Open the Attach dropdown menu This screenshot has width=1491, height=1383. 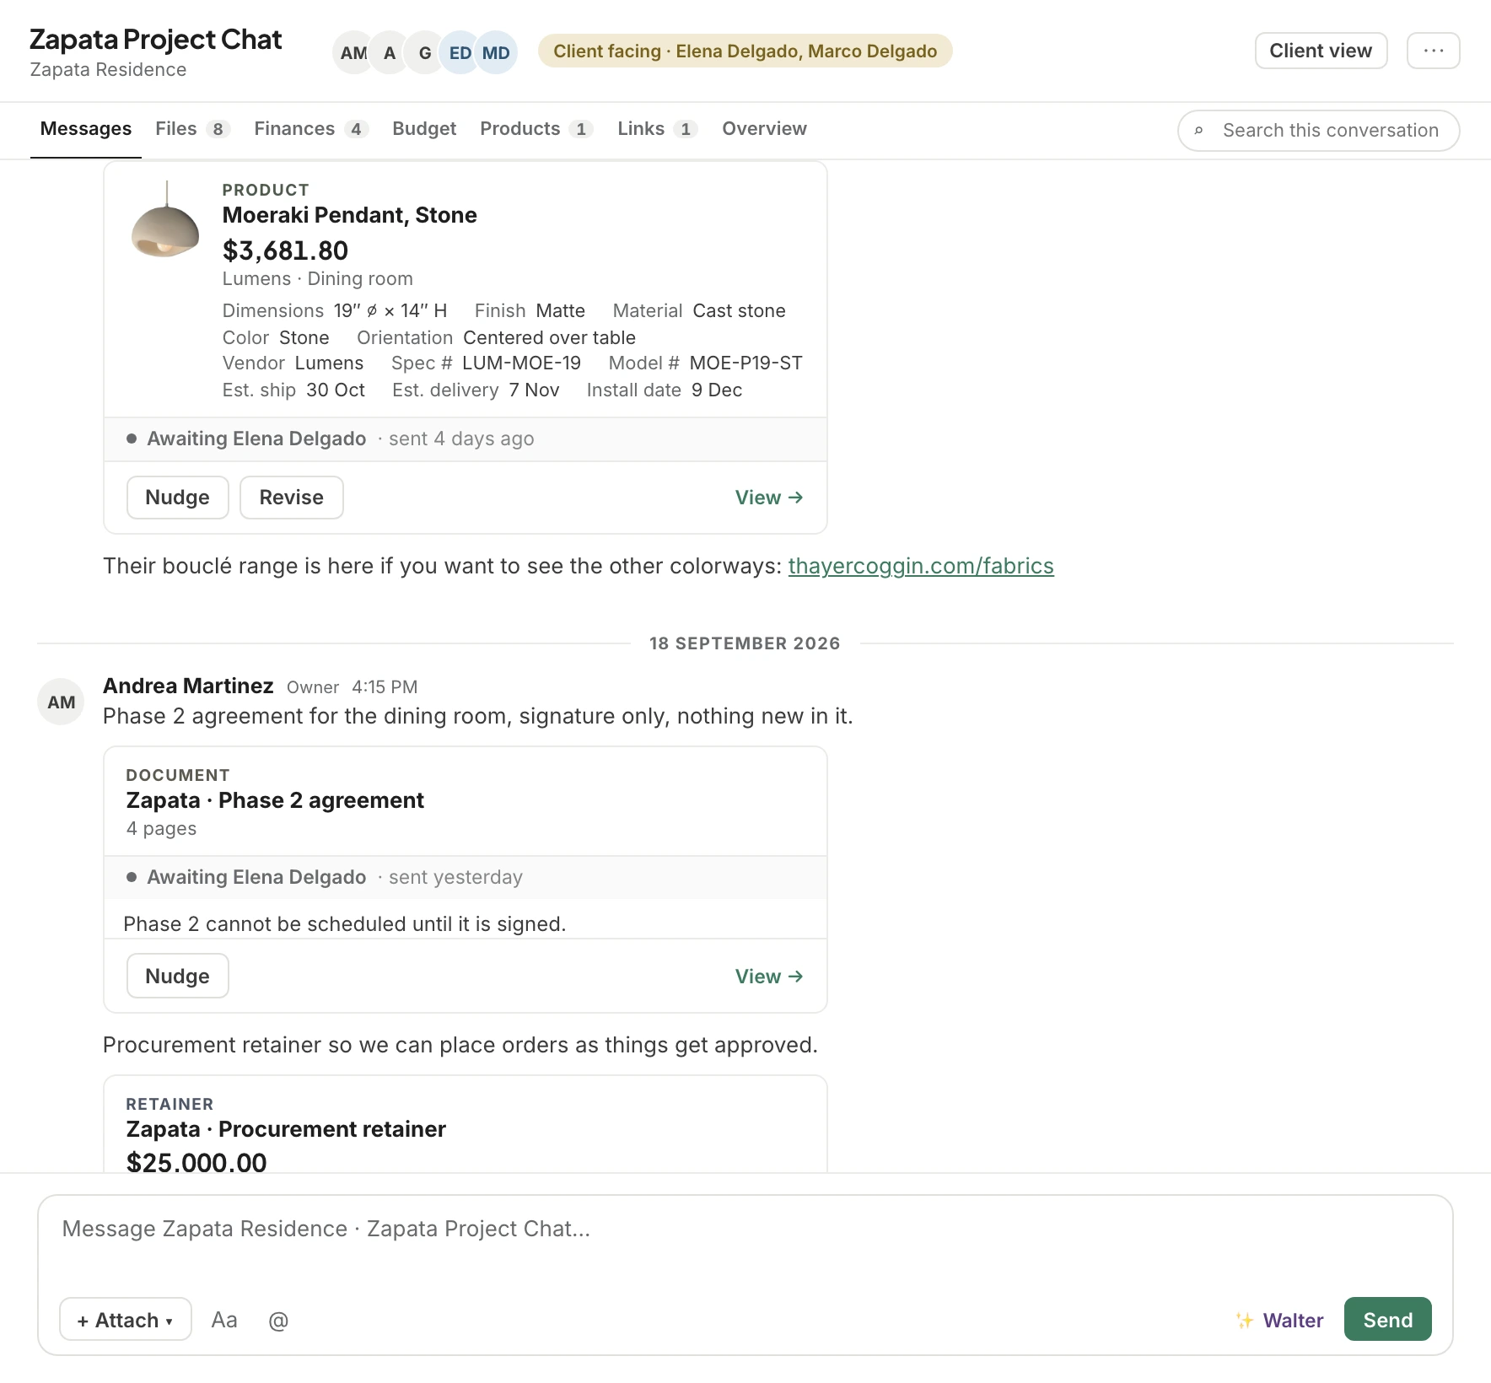coord(126,1318)
